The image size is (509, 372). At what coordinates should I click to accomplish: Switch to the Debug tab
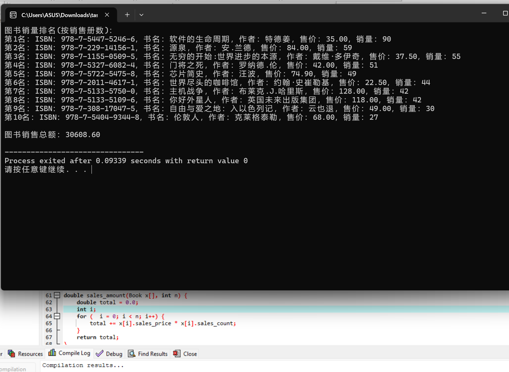109,354
